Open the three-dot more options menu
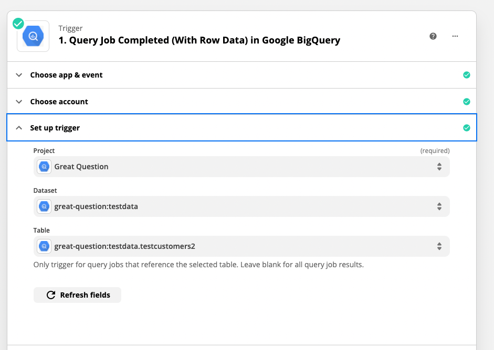 [455, 36]
